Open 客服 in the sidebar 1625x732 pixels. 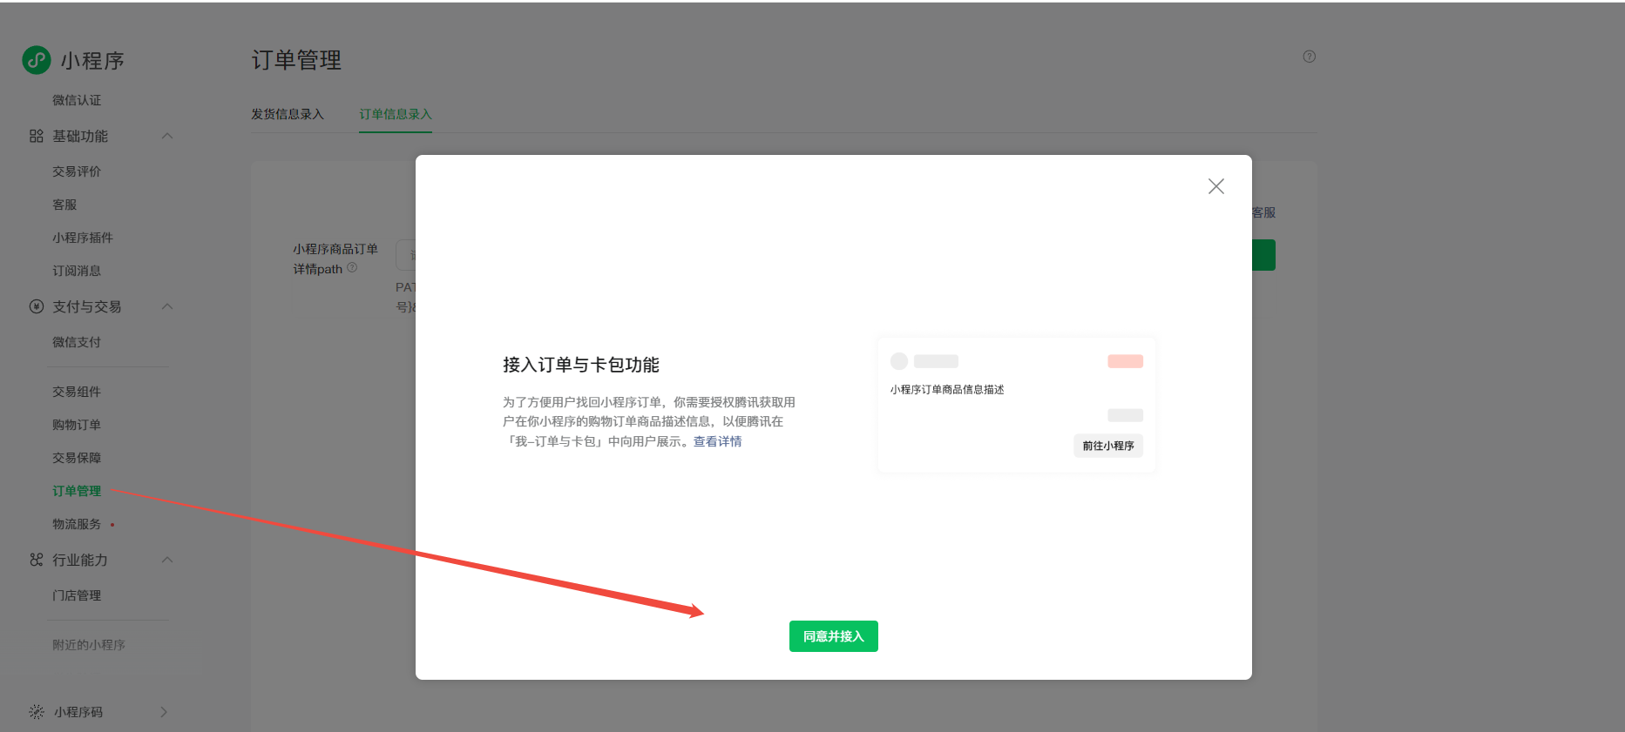(64, 205)
